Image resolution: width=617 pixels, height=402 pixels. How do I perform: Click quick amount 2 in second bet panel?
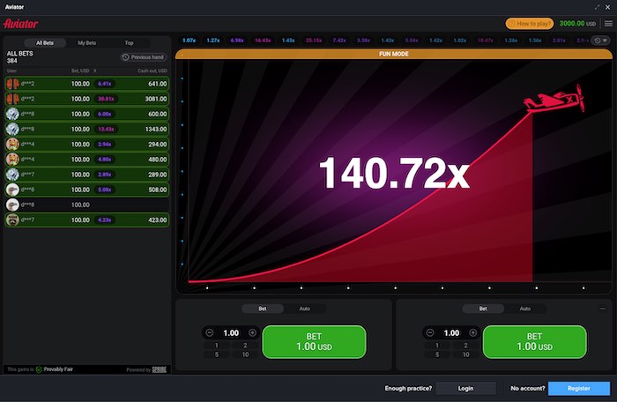(x=465, y=346)
